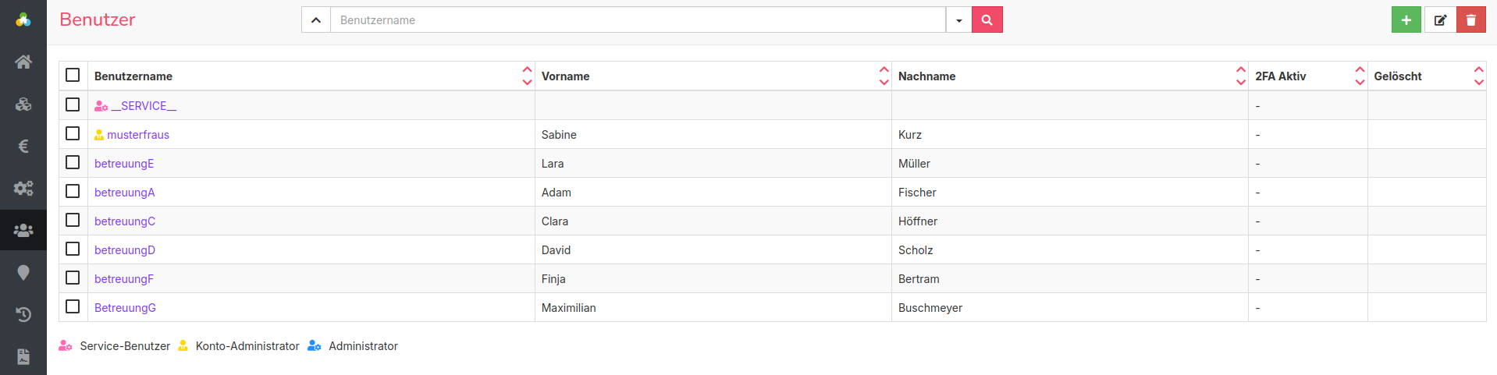Click the red search magnifier button
1497x375 pixels.
point(987,19)
